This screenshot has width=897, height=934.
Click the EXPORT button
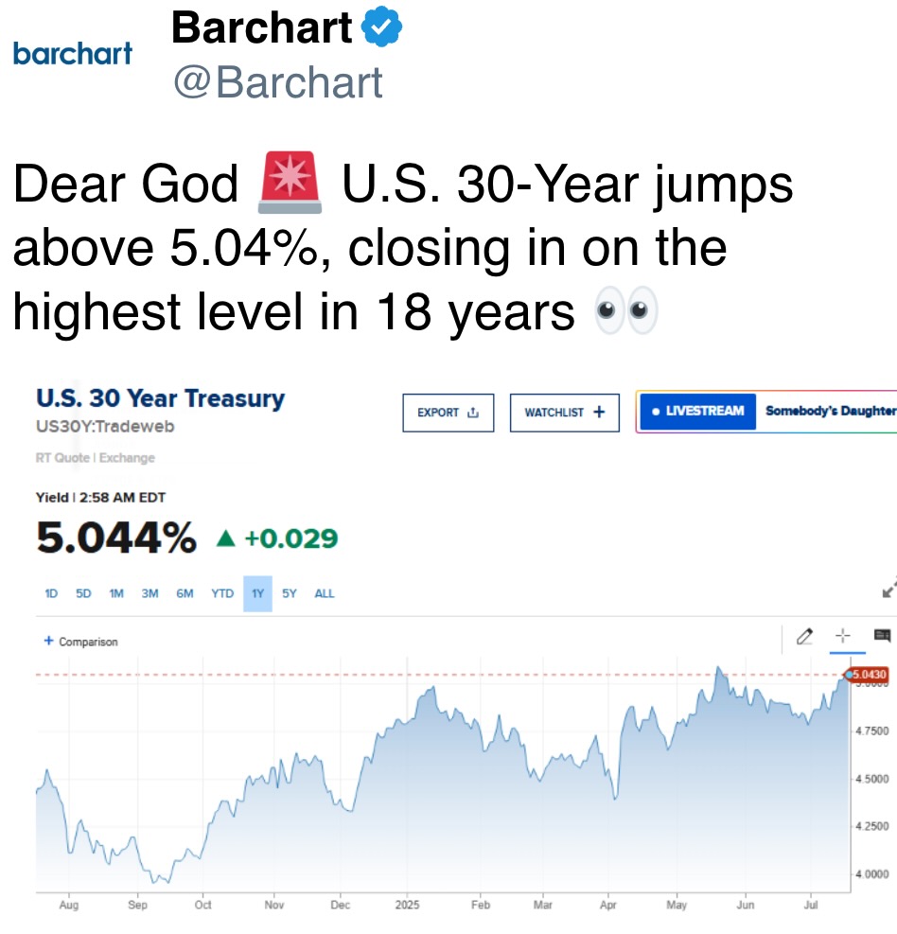tap(448, 413)
